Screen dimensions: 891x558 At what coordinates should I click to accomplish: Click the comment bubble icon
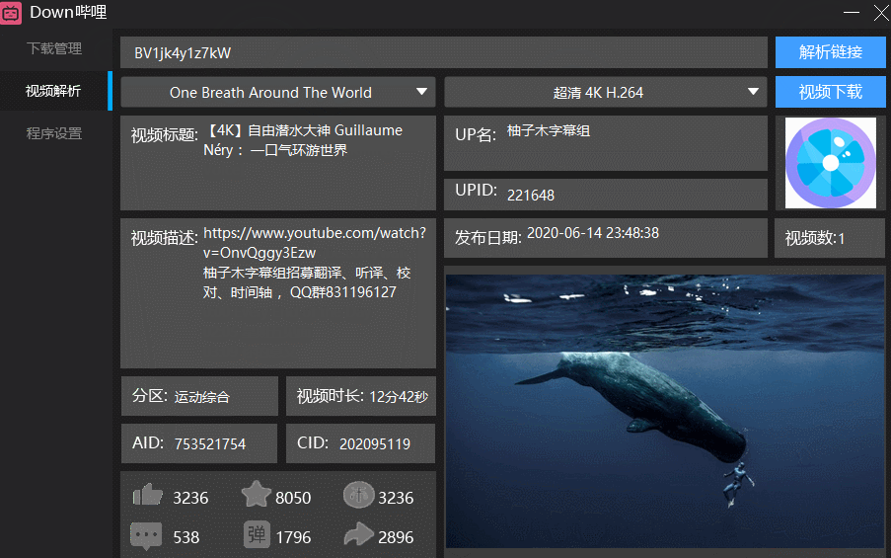[x=146, y=536]
